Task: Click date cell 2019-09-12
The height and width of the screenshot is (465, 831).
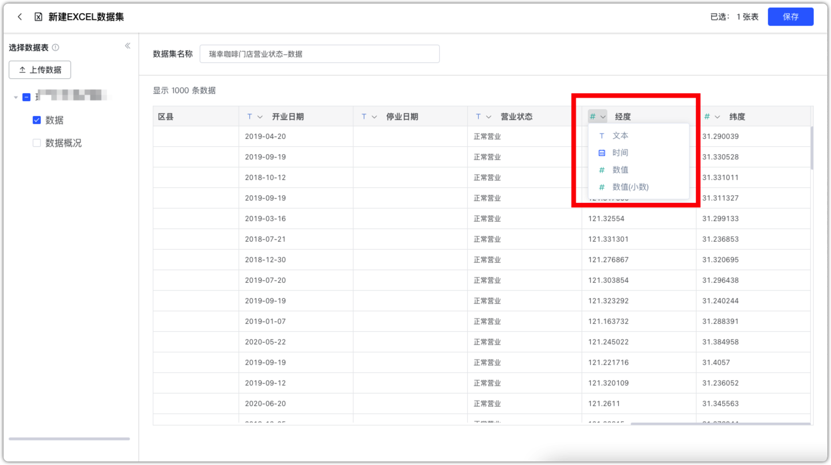Action: coord(296,383)
